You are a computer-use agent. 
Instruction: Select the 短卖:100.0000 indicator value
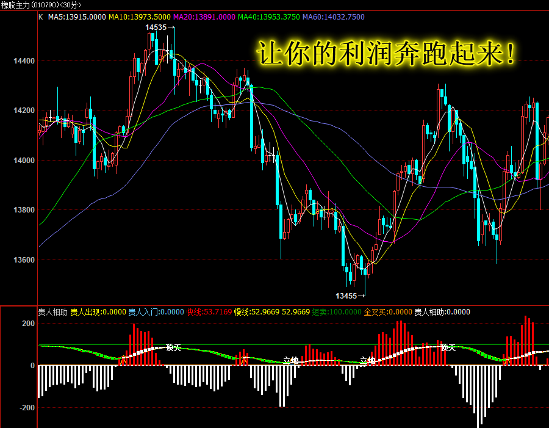pyautogui.click(x=337, y=312)
